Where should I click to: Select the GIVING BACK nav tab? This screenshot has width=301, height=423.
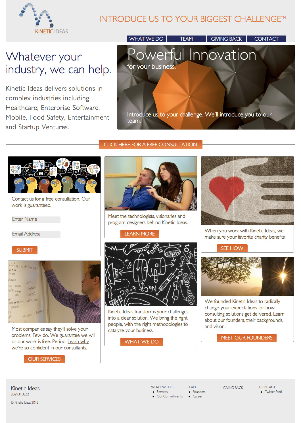pyautogui.click(x=226, y=39)
